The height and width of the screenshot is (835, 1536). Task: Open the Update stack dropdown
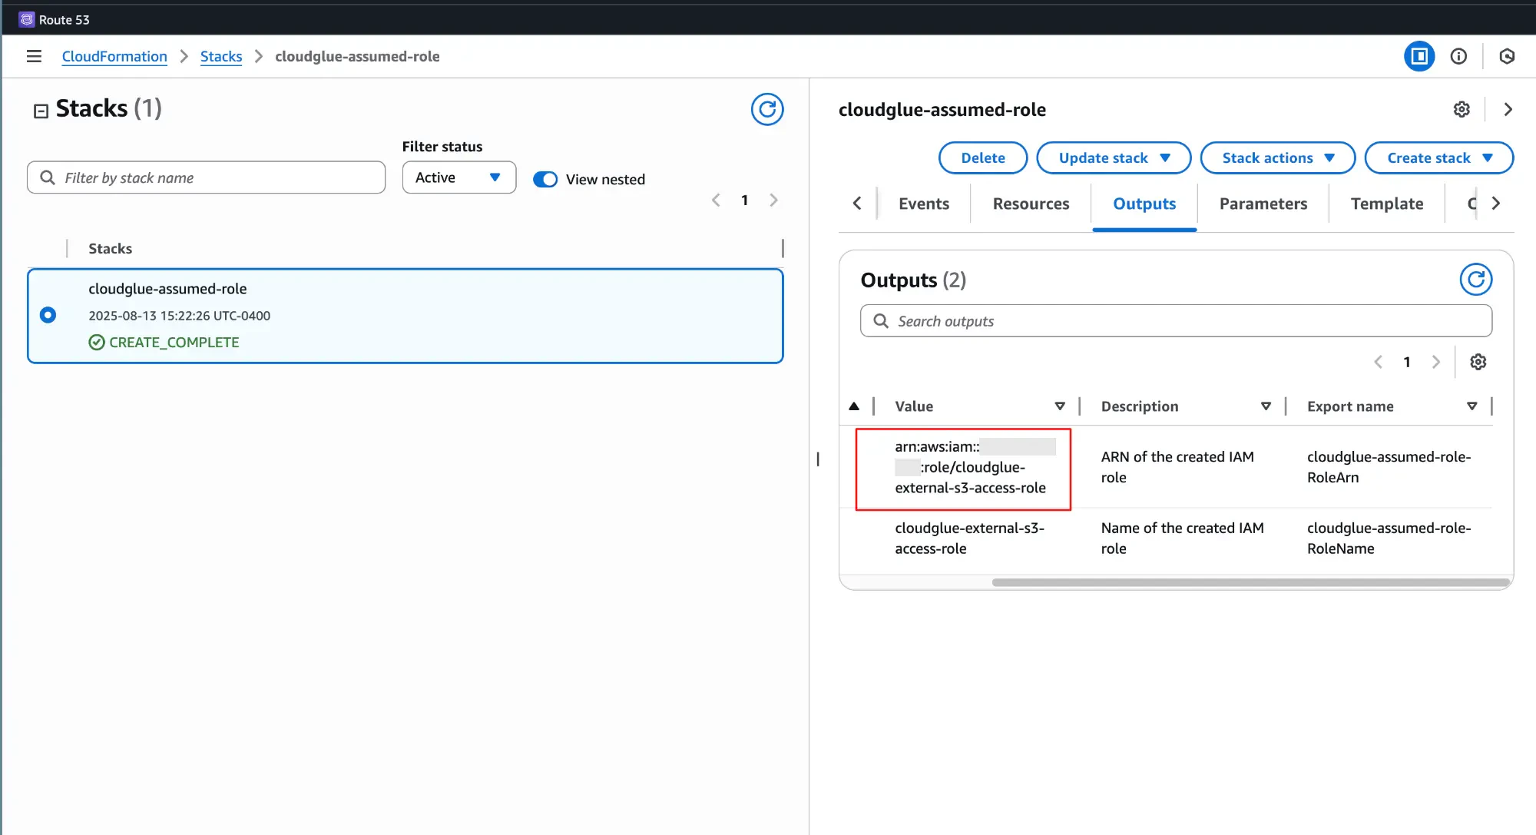[1114, 157]
